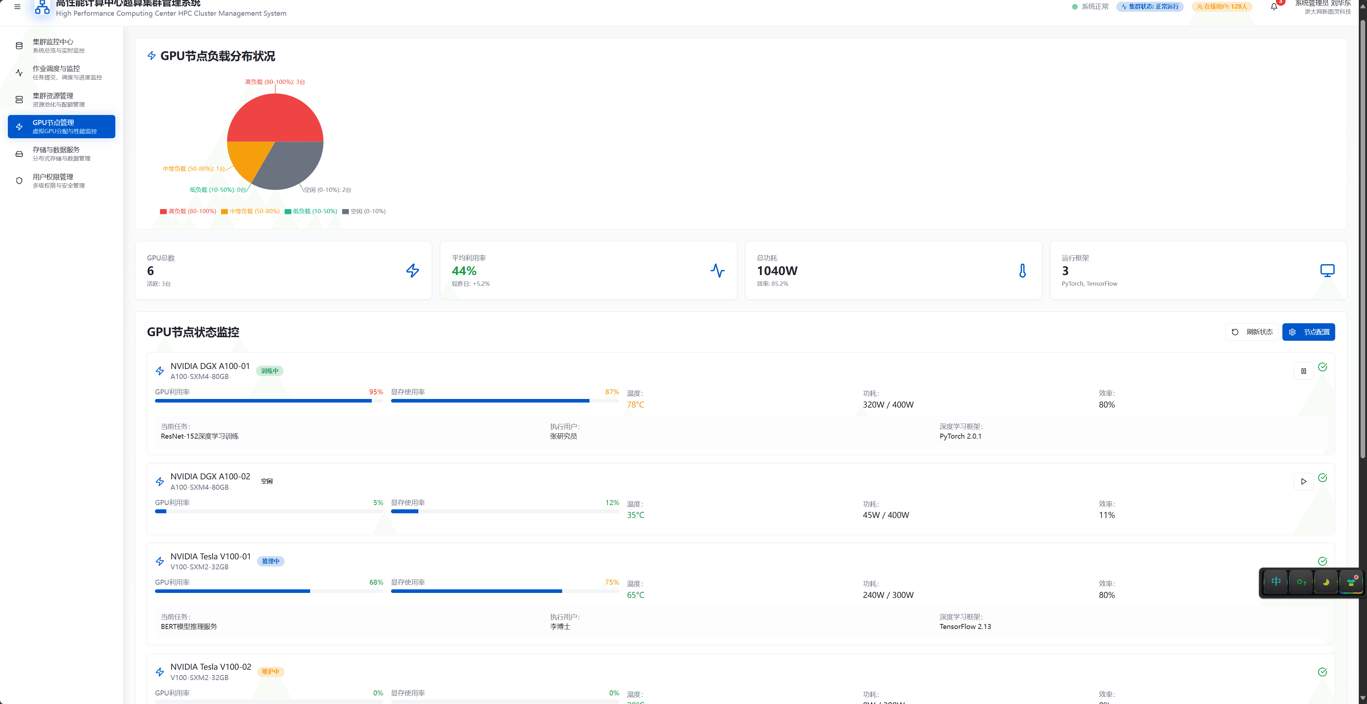Viewport: 1367px width, 704px height.
Task: Click the thermometer icon in 总功耗 card
Action: coord(1022,271)
